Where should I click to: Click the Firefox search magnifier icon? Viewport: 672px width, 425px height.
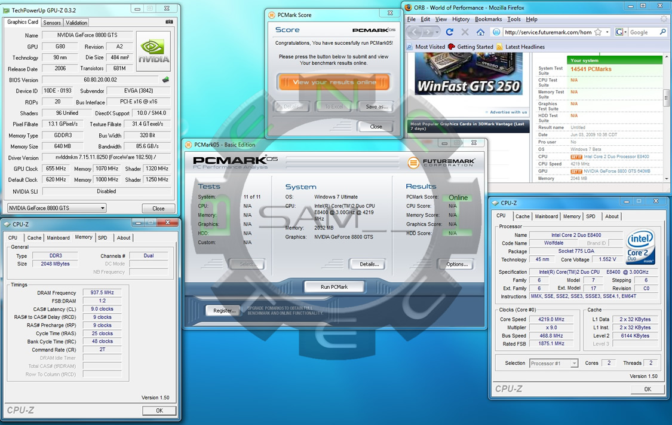tap(662, 32)
